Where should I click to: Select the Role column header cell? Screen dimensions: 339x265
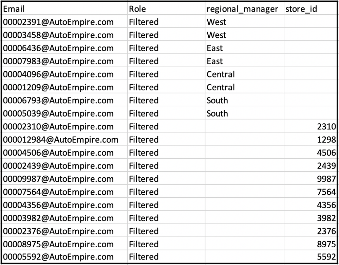pyautogui.click(x=166, y=9)
